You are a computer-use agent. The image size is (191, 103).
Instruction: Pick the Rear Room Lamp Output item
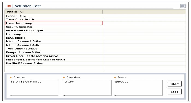[x=54, y=30]
